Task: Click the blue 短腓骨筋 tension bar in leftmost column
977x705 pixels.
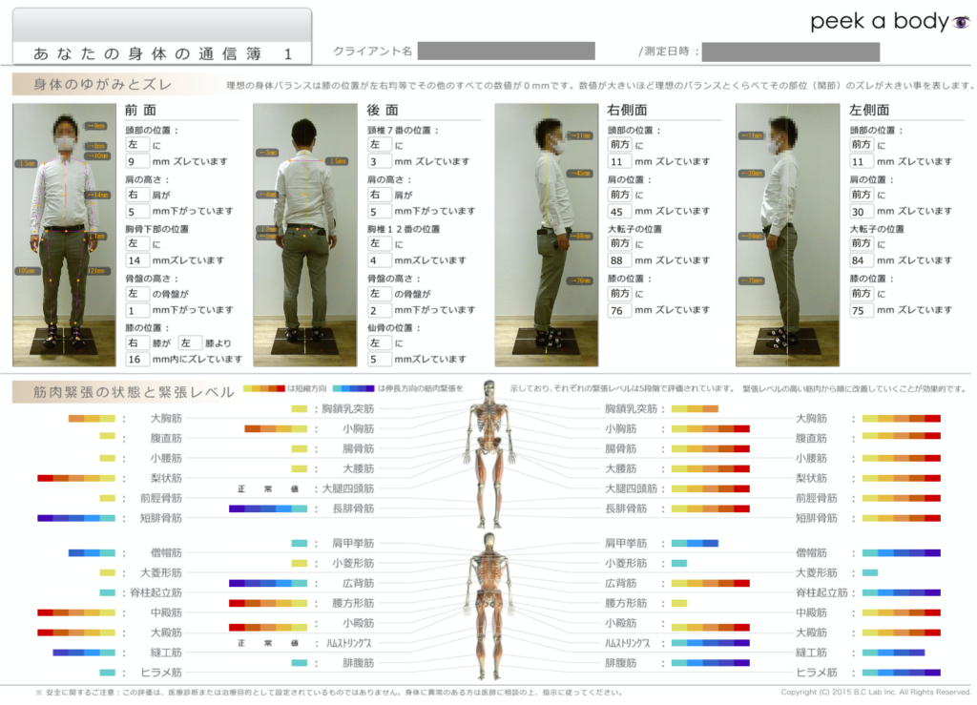Action: [76, 518]
